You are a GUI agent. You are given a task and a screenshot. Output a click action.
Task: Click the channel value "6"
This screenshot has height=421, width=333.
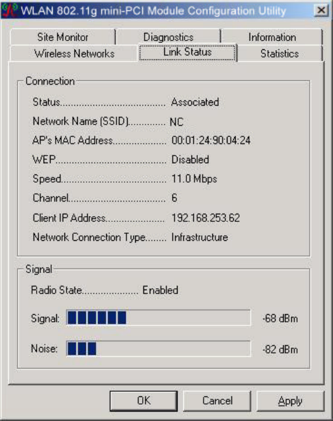pyautogui.click(x=174, y=198)
